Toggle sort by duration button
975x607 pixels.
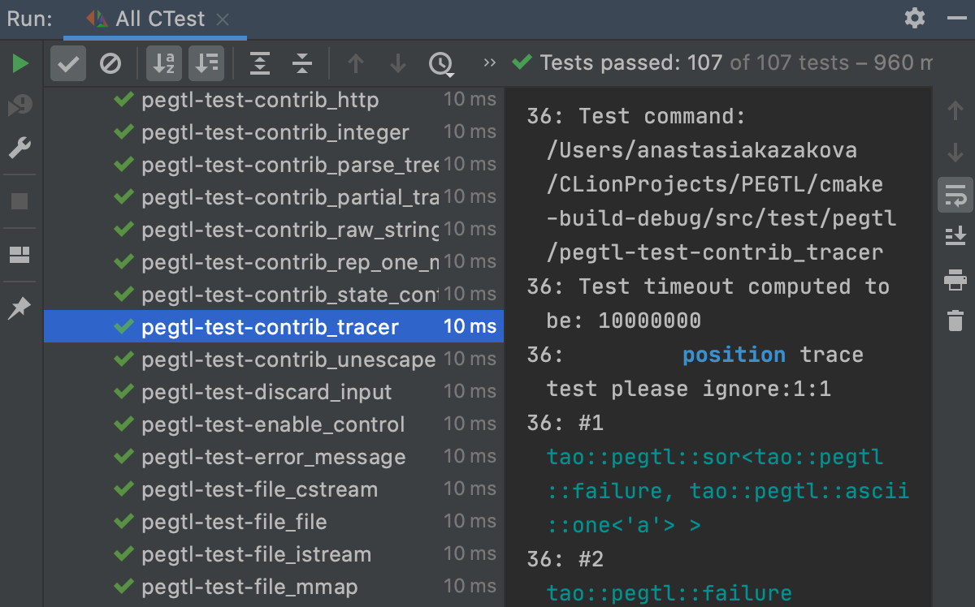coord(207,63)
